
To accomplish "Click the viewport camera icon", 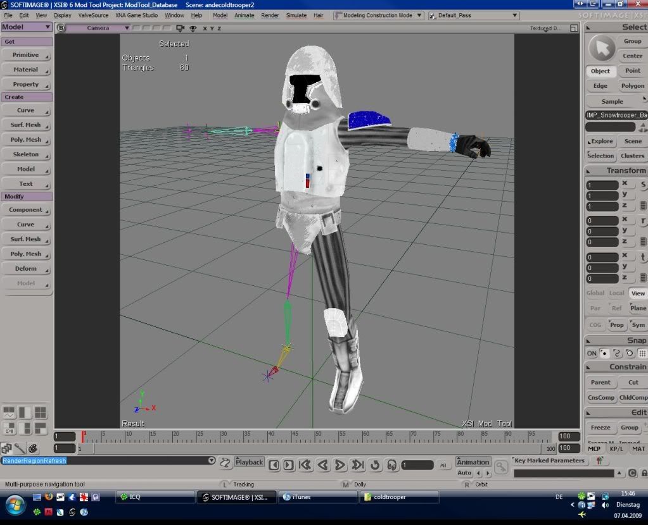I will point(180,28).
